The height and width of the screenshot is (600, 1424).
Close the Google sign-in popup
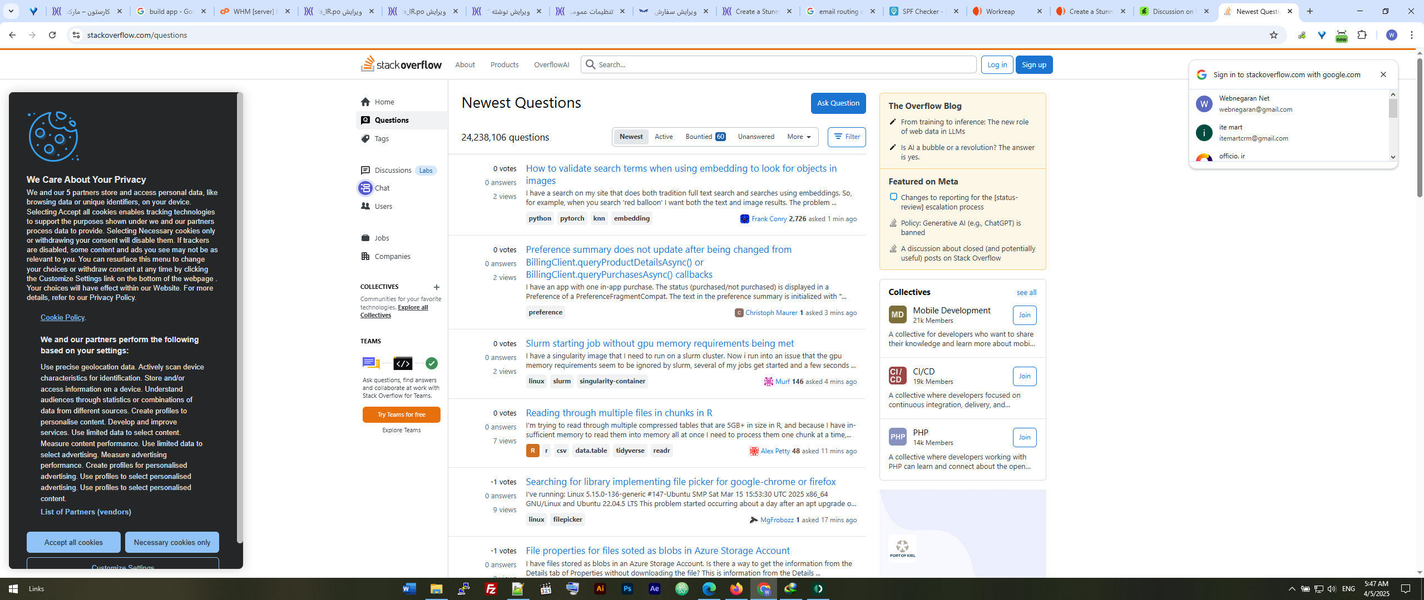(x=1383, y=74)
